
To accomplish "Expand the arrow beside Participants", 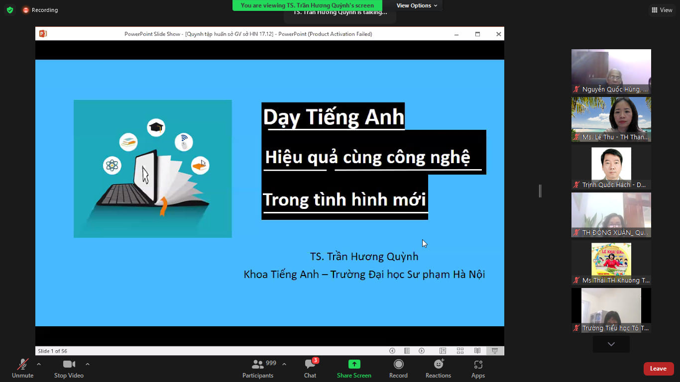I will [x=284, y=364].
